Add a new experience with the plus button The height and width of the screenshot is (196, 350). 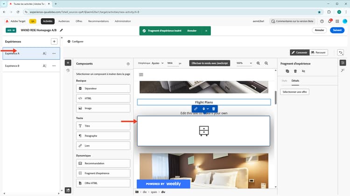click(x=54, y=41)
